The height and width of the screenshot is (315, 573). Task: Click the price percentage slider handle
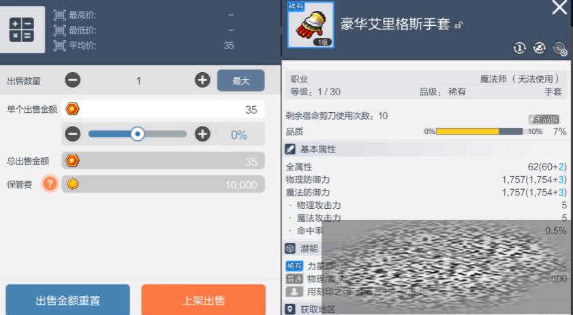pos(138,134)
